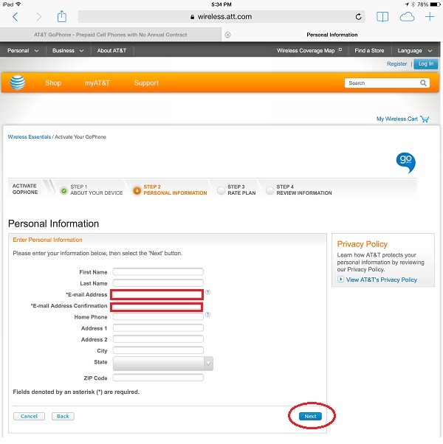This screenshot has height=444, width=443.
Task: Click the Wireless Coverage Map external link icon
Action: 340,50
